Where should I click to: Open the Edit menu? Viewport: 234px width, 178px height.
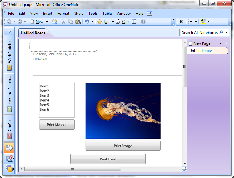pyautogui.click(x=22, y=14)
